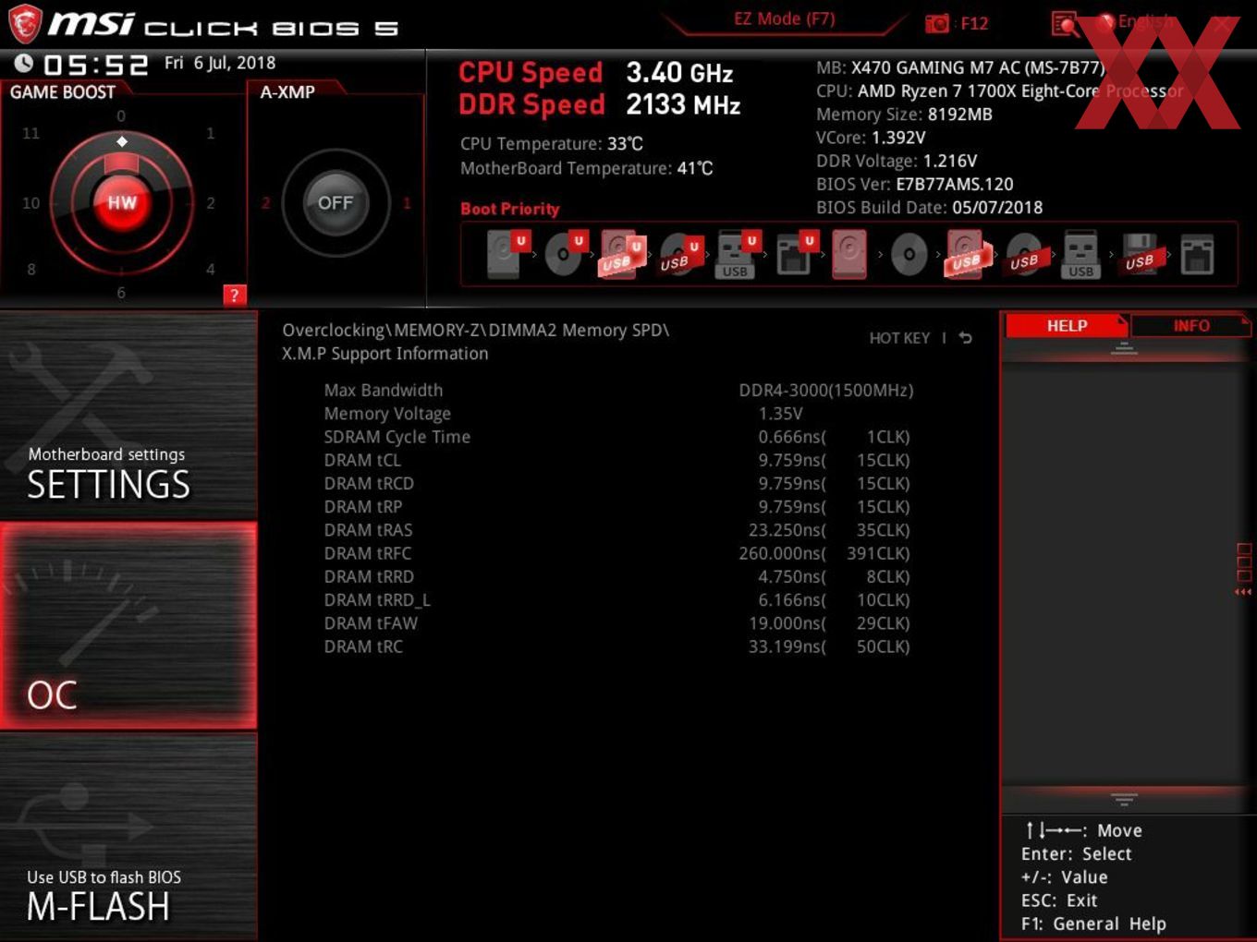Image resolution: width=1257 pixels, height=942 pixels.
Task: Select A-XMP profile number 1
Action: click(406, 203)
